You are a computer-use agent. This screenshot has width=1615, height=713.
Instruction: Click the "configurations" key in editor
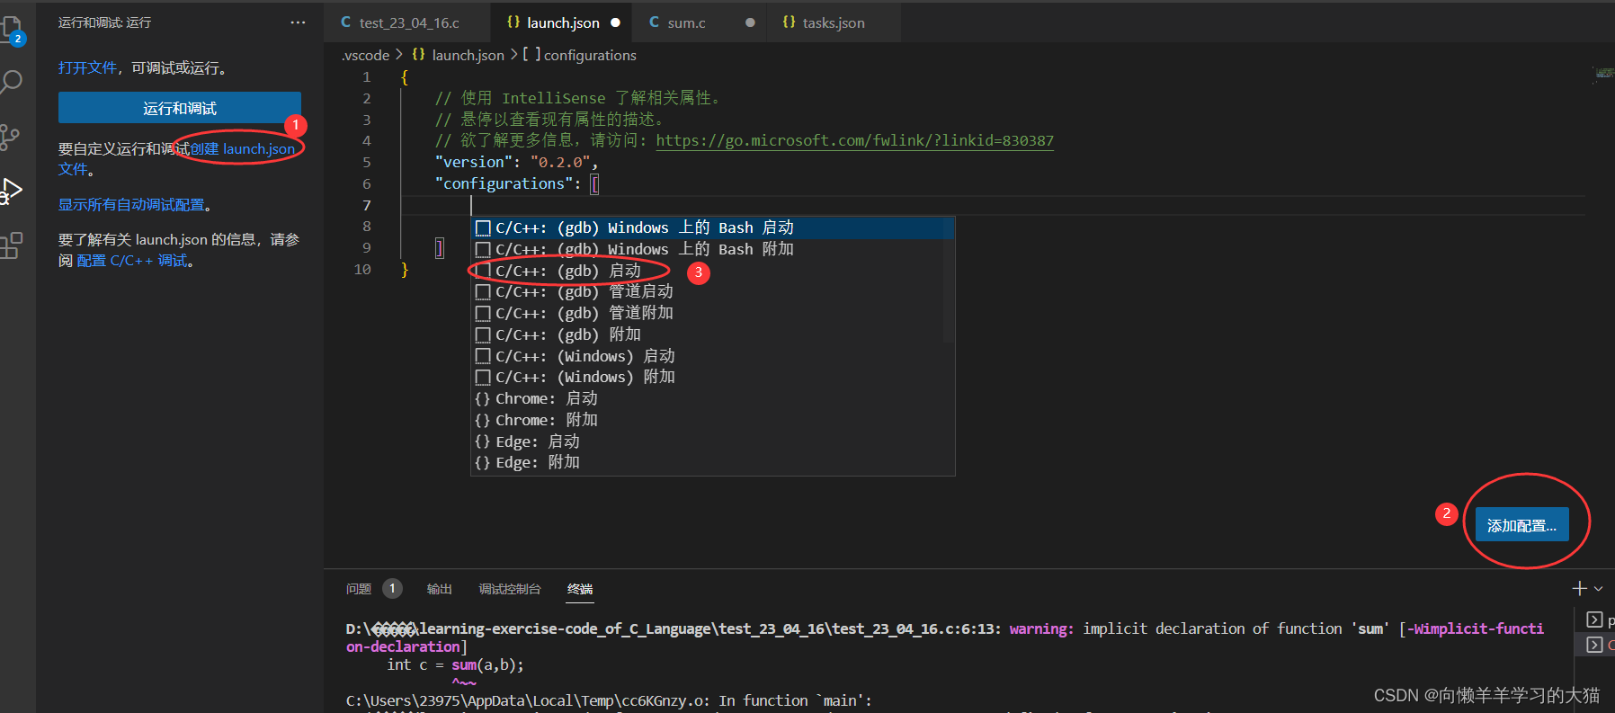[x=504, y=183]
